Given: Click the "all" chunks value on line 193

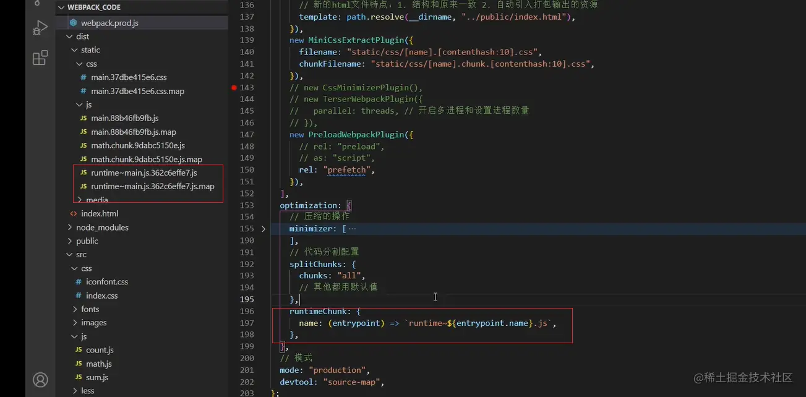Looking at the screenshot, I should point(349,276).
